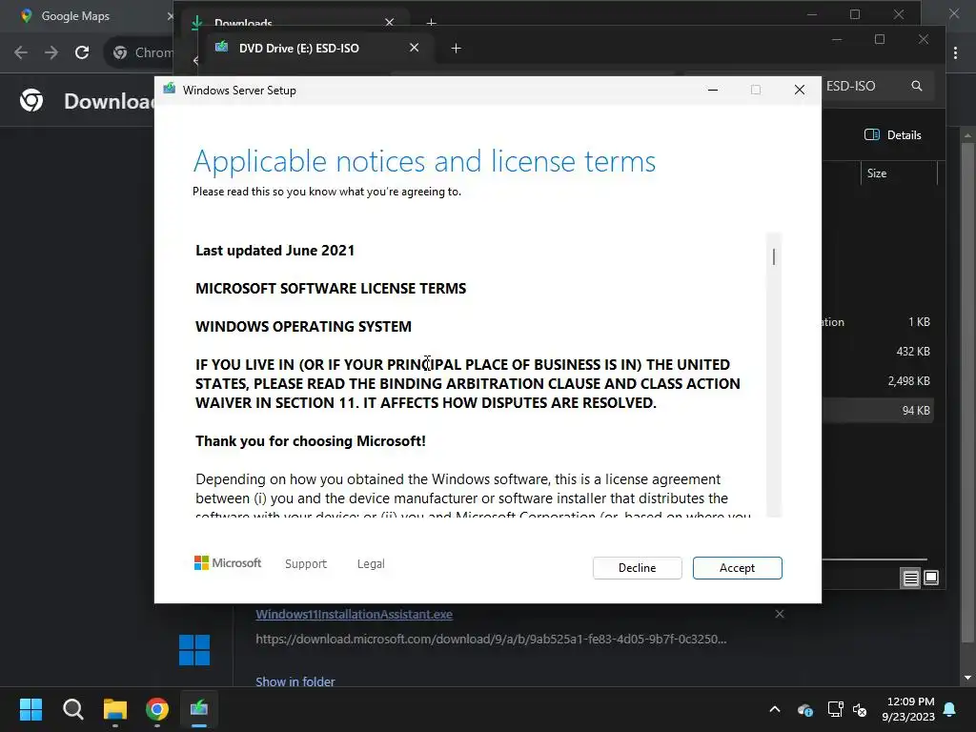
Task: Open the notifications bell
Action: [950, 709]
